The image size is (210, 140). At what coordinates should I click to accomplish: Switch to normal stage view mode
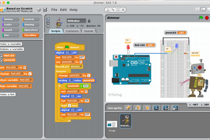coord(203,9)
